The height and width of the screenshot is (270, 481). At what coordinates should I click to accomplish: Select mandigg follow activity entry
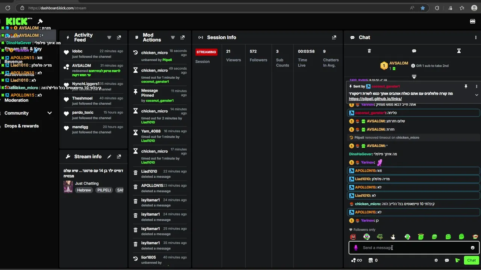pyautogui.click(x=94, y=129)
